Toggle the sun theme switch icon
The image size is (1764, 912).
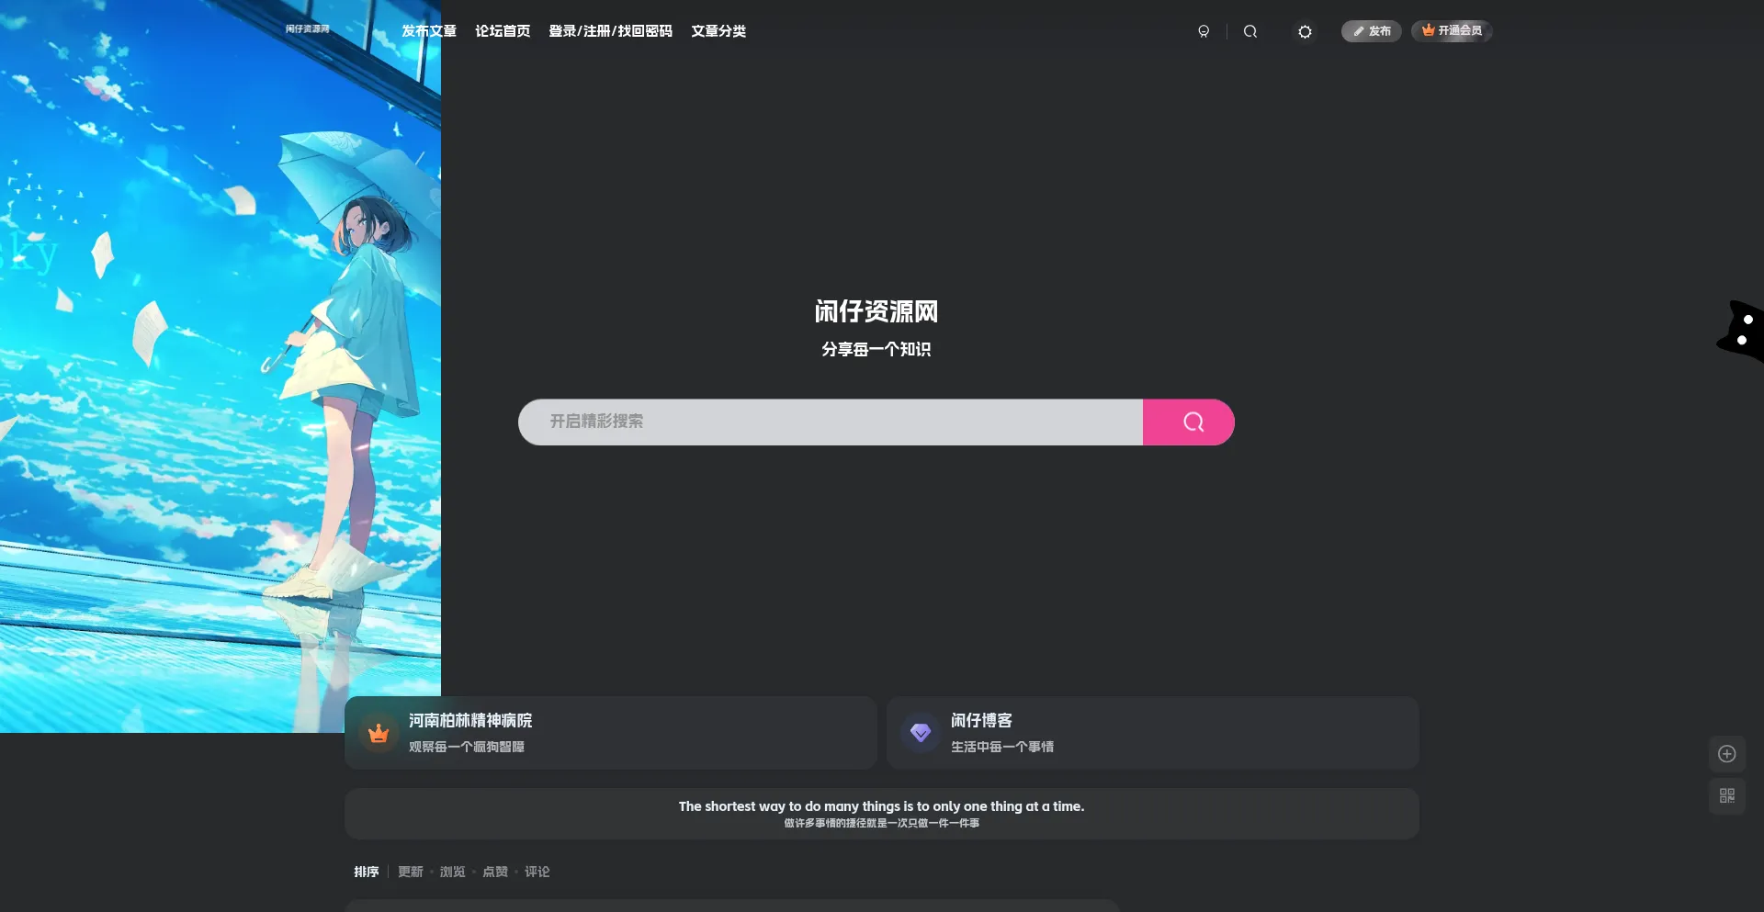(1305, 31)
